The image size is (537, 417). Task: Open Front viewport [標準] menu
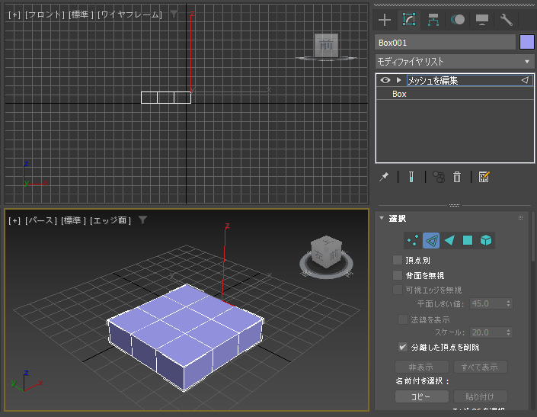tap(81, 14)
